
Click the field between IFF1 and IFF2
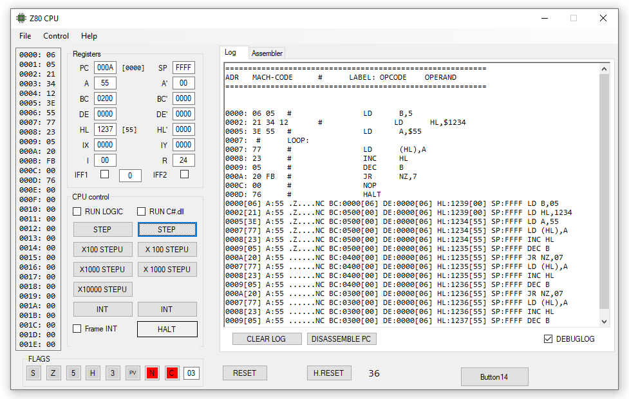130,176
